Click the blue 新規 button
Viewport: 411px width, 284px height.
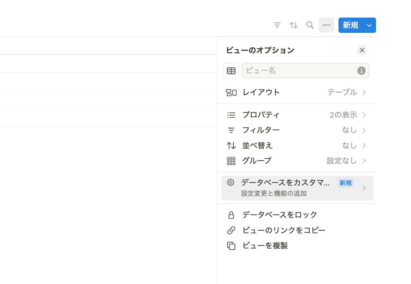click(350, 25)
